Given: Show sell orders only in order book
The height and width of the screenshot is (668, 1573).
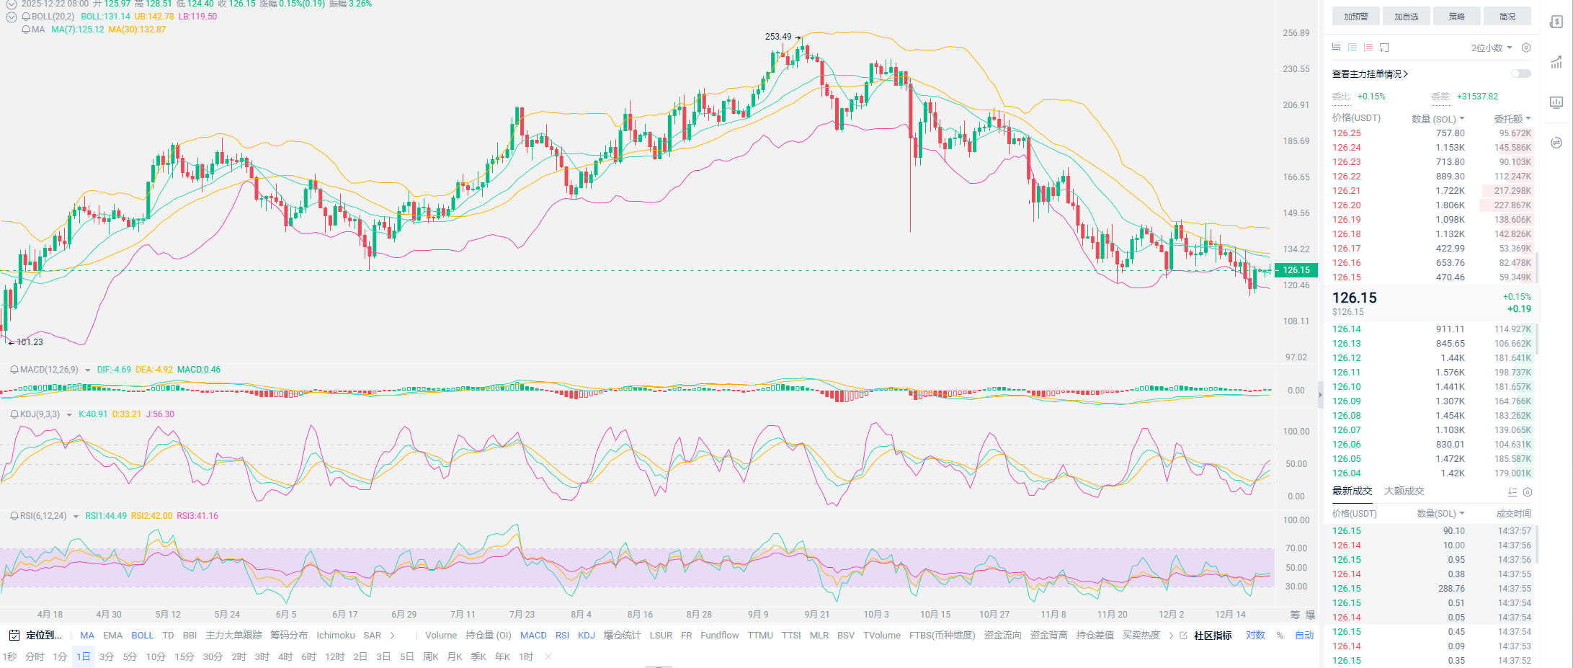Looking at the screenshot, I should coord(1368,48).
